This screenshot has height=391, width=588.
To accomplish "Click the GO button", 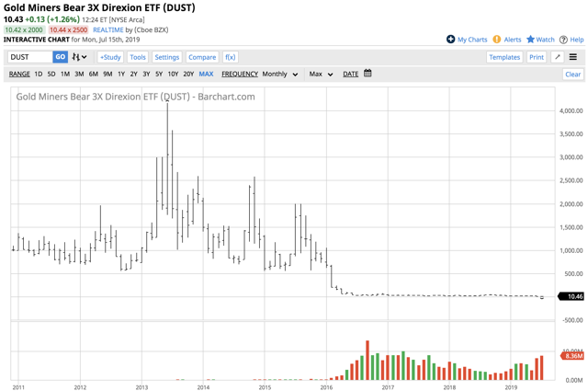I will pyautogui.click(x=61, y=57).
